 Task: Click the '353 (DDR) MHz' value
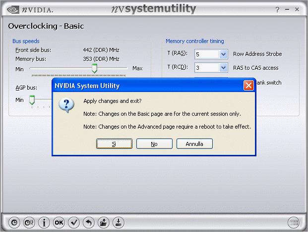(x=101, y=59)
